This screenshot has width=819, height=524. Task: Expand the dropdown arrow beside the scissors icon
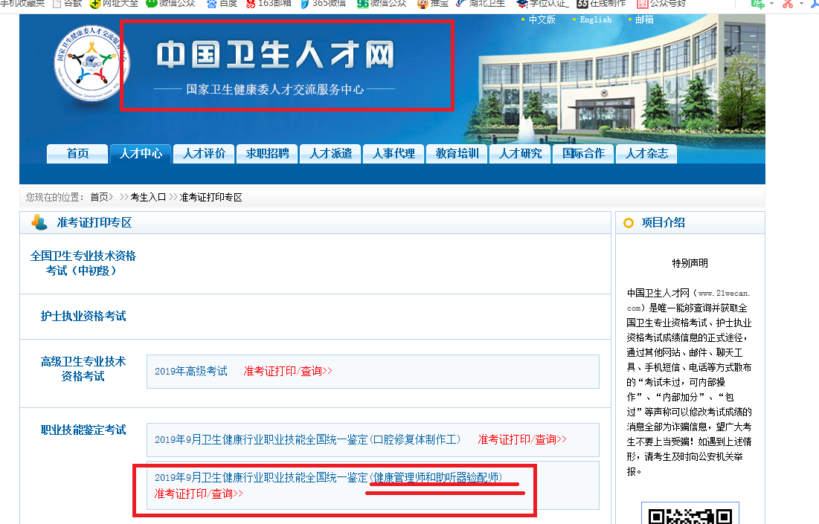(x=801, y=4)
